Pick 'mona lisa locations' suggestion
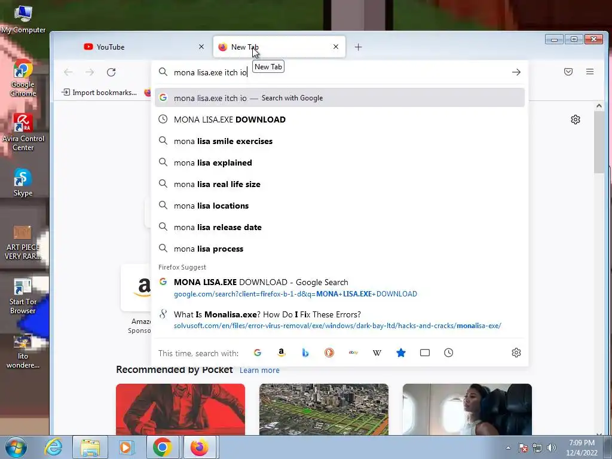The width and height of the screenshot is (612, 459). (x=339, y=206)
